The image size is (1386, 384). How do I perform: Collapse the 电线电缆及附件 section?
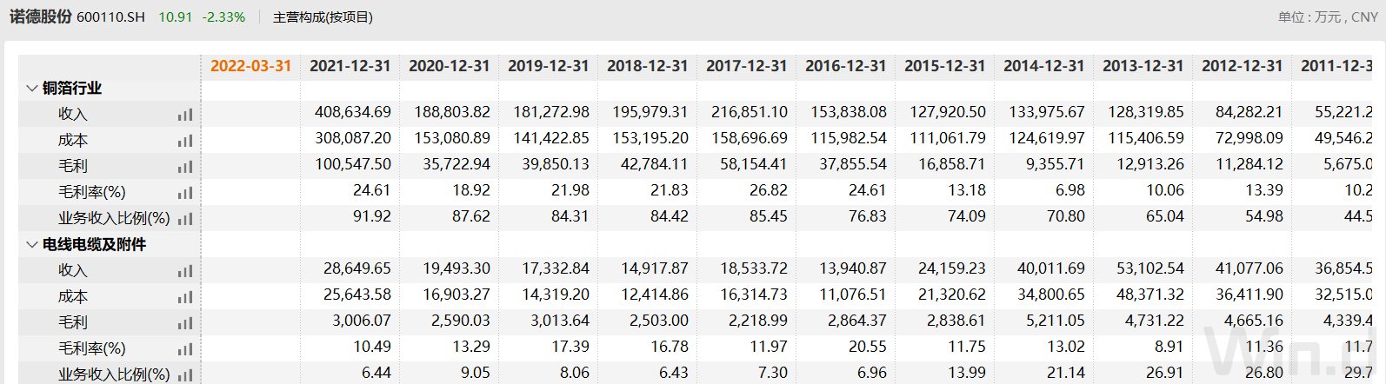[x=32, y=244]
